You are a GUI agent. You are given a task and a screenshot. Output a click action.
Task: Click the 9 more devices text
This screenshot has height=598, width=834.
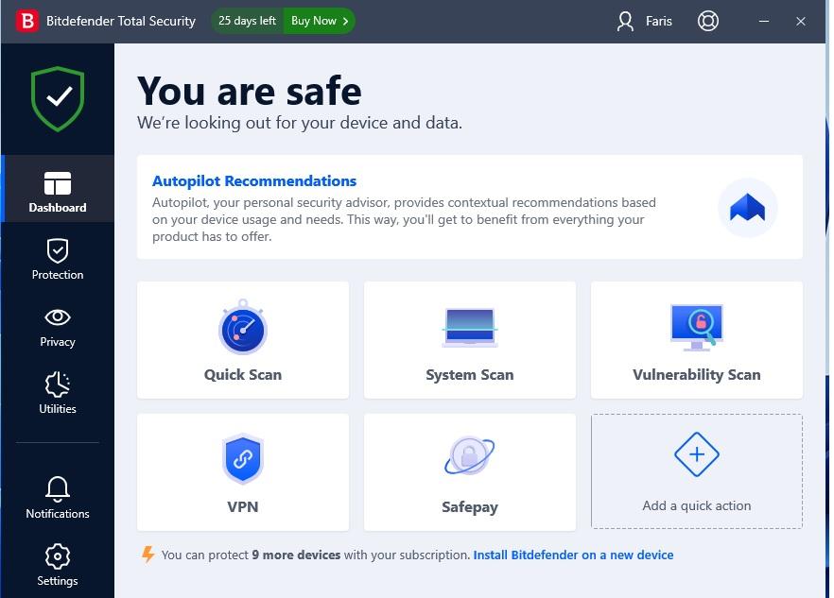coord(296,555)
